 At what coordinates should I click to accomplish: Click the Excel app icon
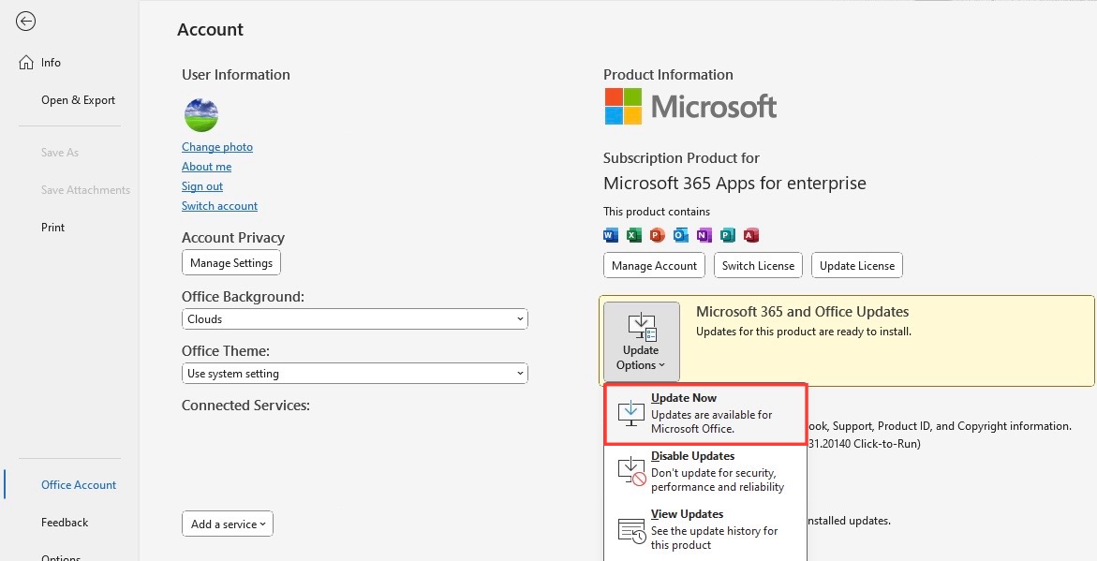(x=634, y=235)
